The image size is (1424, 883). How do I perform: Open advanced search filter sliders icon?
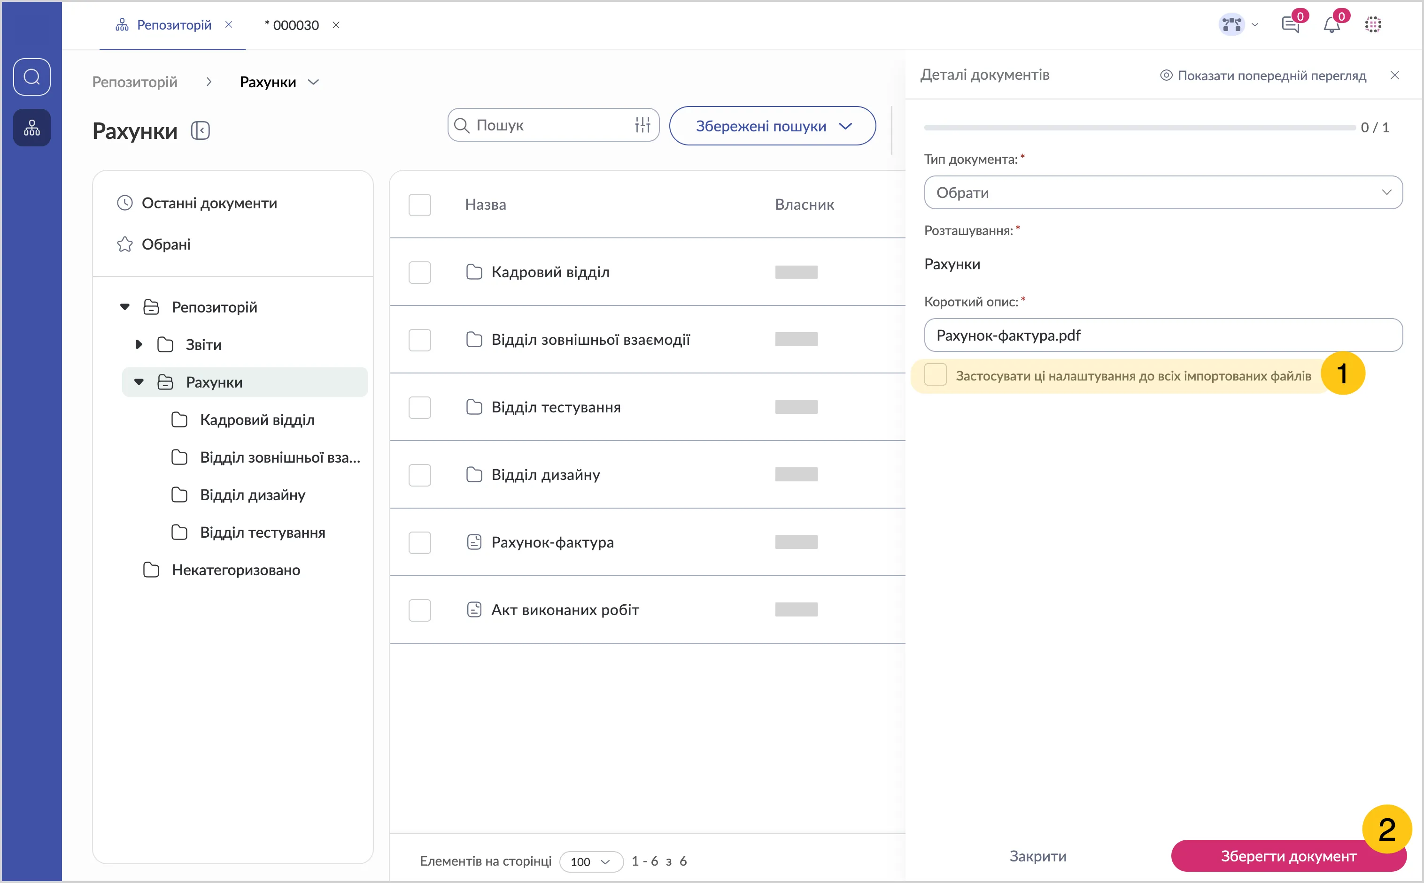click(642, 125)
